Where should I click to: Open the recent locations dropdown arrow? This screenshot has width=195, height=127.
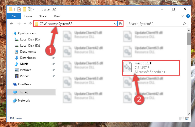coord(25,23)
